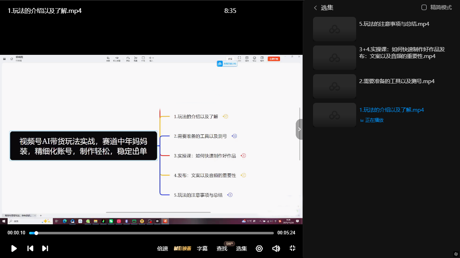Click the circular target icon beside volume
Viewport: 460px width, 258px height.
(259, 248)
